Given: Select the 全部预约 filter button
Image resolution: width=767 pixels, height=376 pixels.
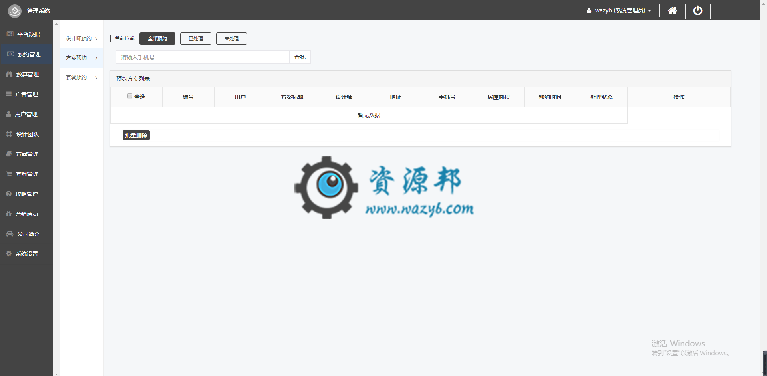Looking at the screenshot, I should click(x=157, y=38).
